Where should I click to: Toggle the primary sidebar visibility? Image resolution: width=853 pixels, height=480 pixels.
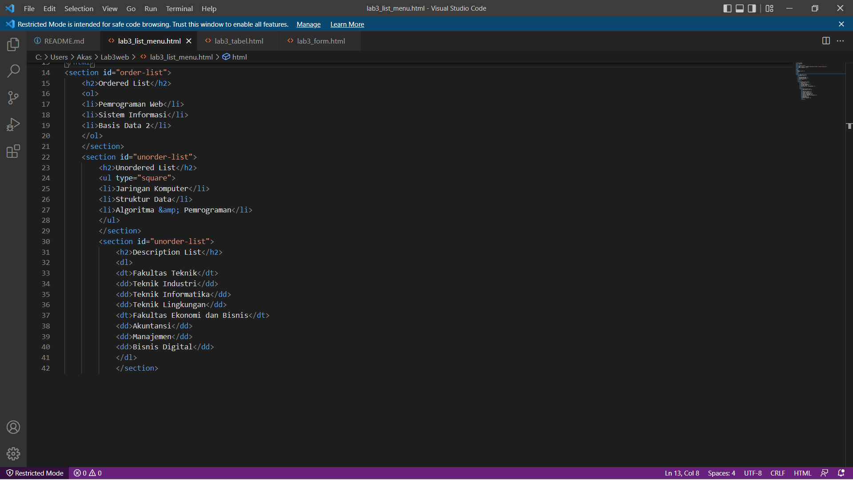[x=728, y=8]
